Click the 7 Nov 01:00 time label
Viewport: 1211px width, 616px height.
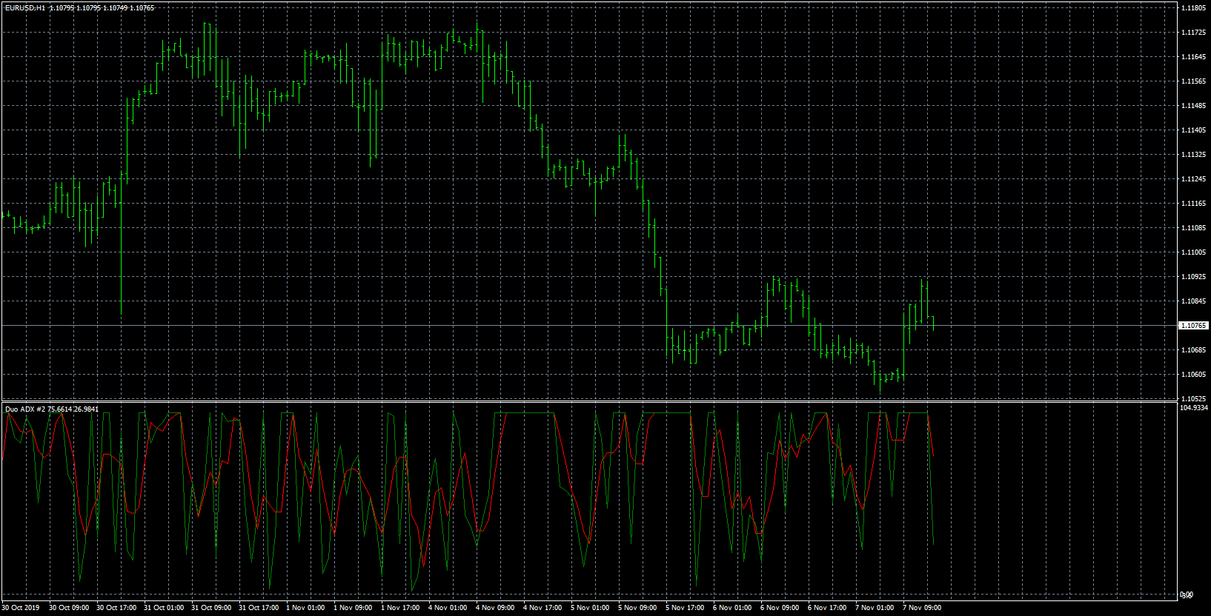(x=875, y=608)
